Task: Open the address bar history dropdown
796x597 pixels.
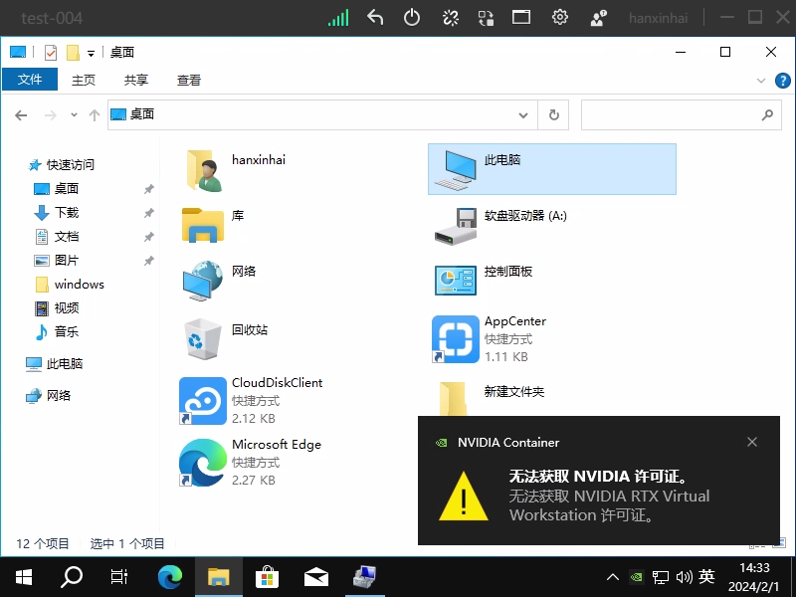Action: coord(523,115)
